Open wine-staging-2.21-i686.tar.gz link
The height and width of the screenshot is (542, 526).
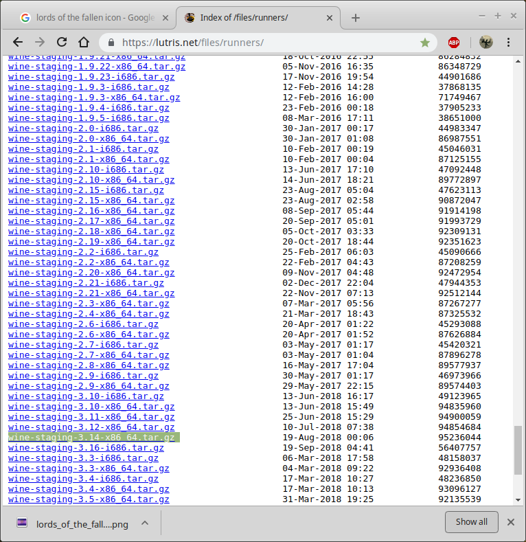click(86, 283)
